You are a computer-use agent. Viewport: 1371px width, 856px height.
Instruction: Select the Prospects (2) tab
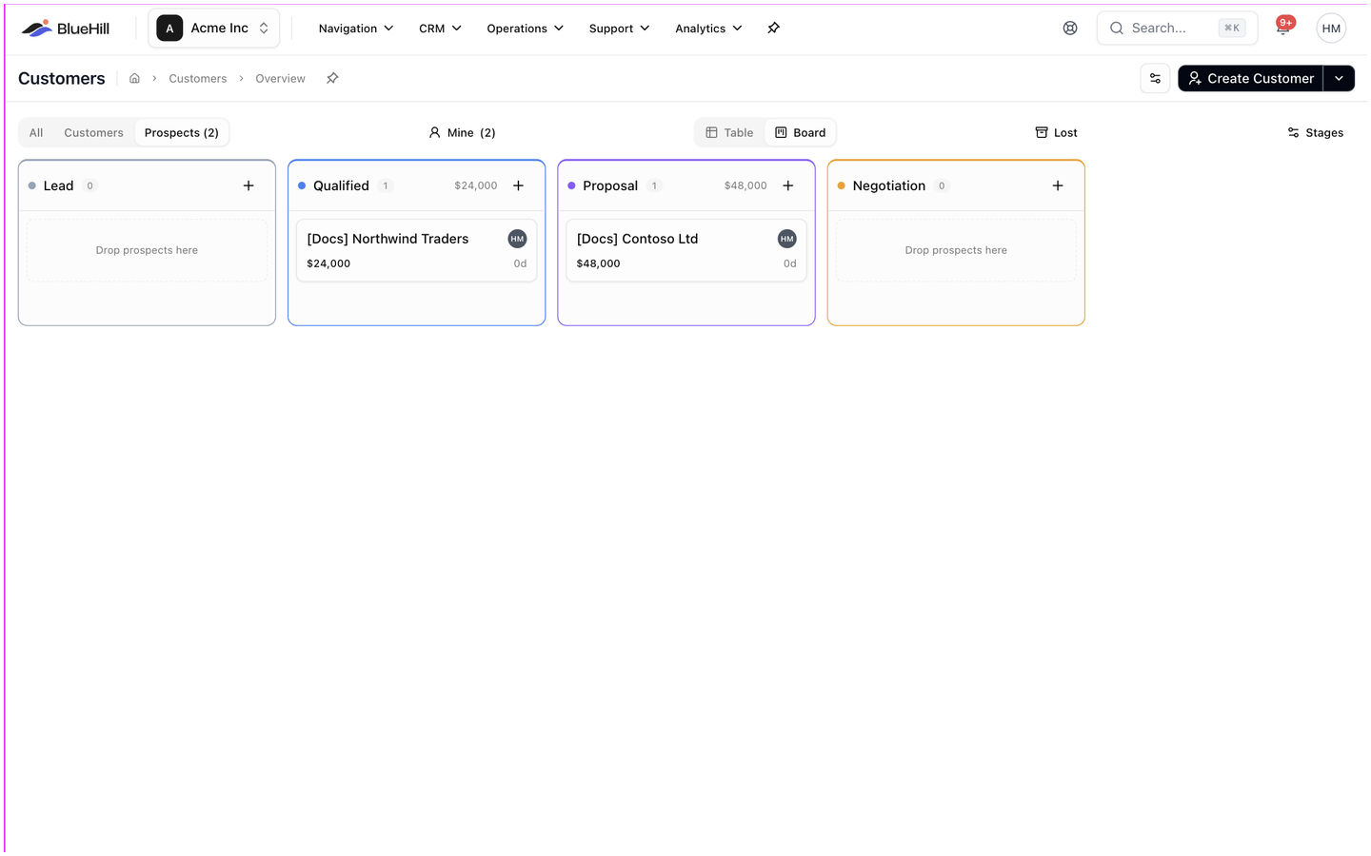pyautogui.click(x=182, y=133)
